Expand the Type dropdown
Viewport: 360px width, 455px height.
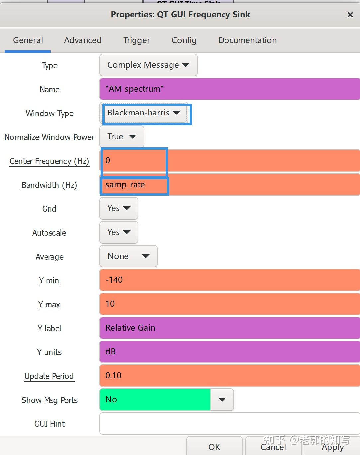(x=148, y=65)
